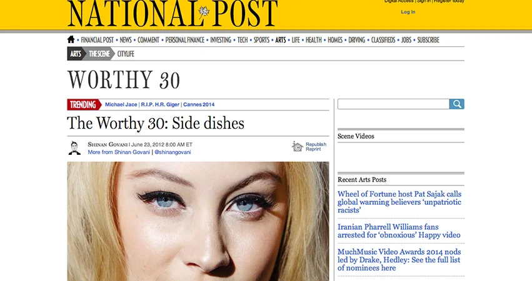This screenshot has width=532, height=281.
Task: Open the R.I.P. H.R. Giger trending link
Action: [160, 104]
